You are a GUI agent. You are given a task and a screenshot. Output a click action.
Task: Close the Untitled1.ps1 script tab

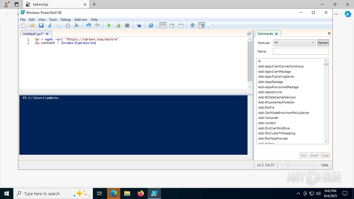coord(47,34)
